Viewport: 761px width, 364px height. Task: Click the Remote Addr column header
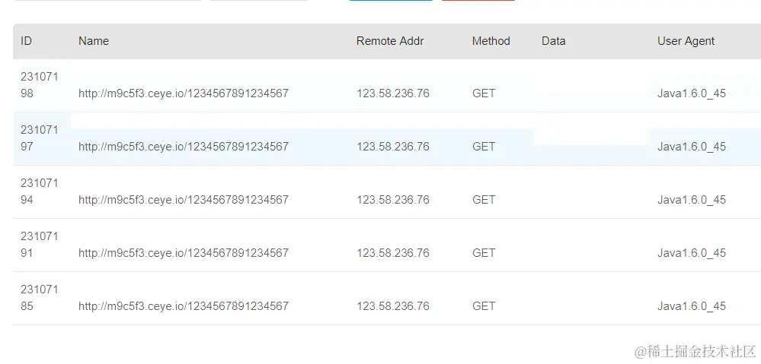pyautogui.click(x=390, y=41)
